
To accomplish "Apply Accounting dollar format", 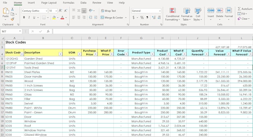I will coord(134,17).
